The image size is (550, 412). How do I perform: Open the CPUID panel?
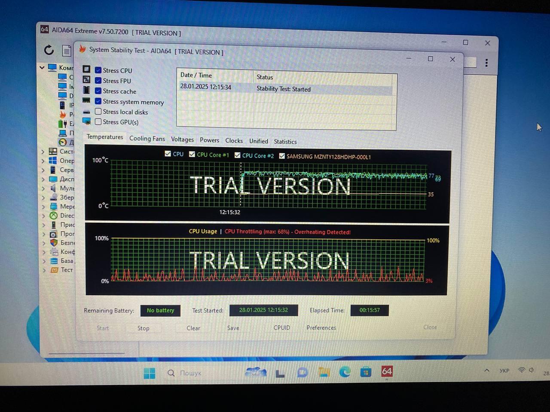point(282,327)
